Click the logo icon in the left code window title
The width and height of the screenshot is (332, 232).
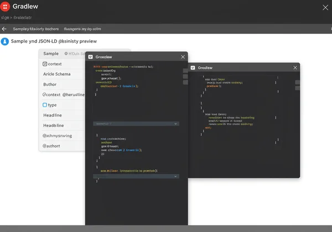click(x=91, y=57)
